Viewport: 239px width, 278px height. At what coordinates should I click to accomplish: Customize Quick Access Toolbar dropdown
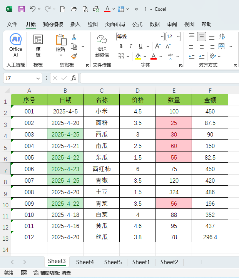point(136,9)
